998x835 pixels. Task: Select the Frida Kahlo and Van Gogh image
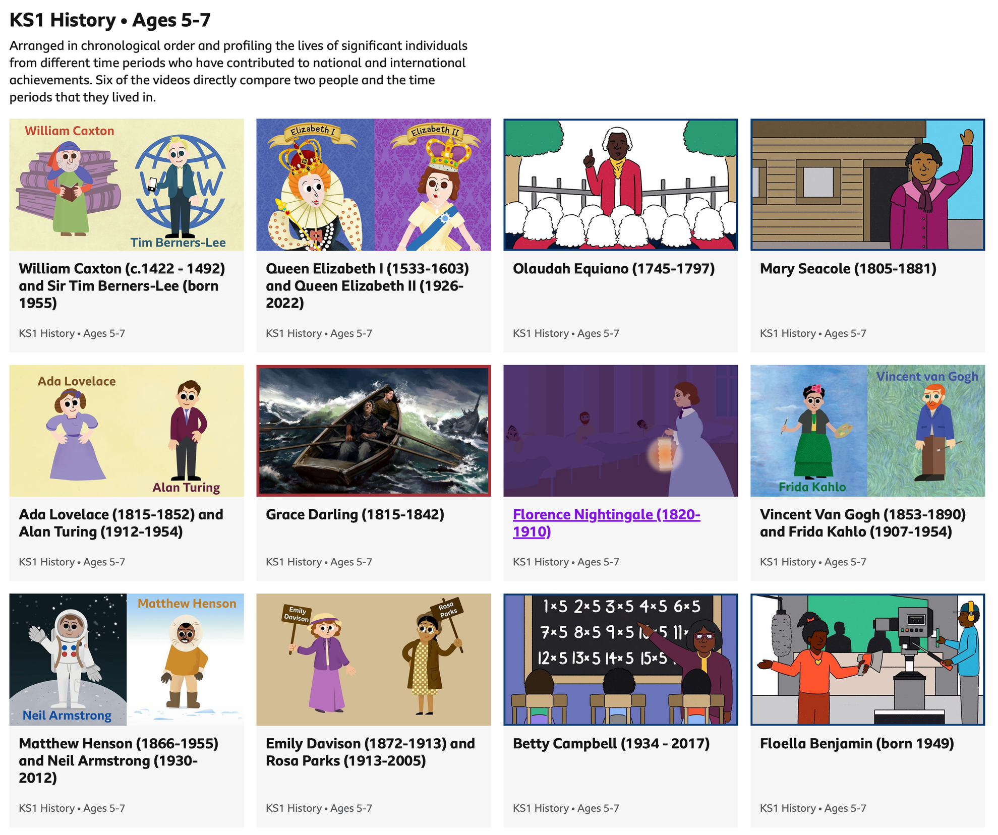pyautogui.click(x=868, y=431)
